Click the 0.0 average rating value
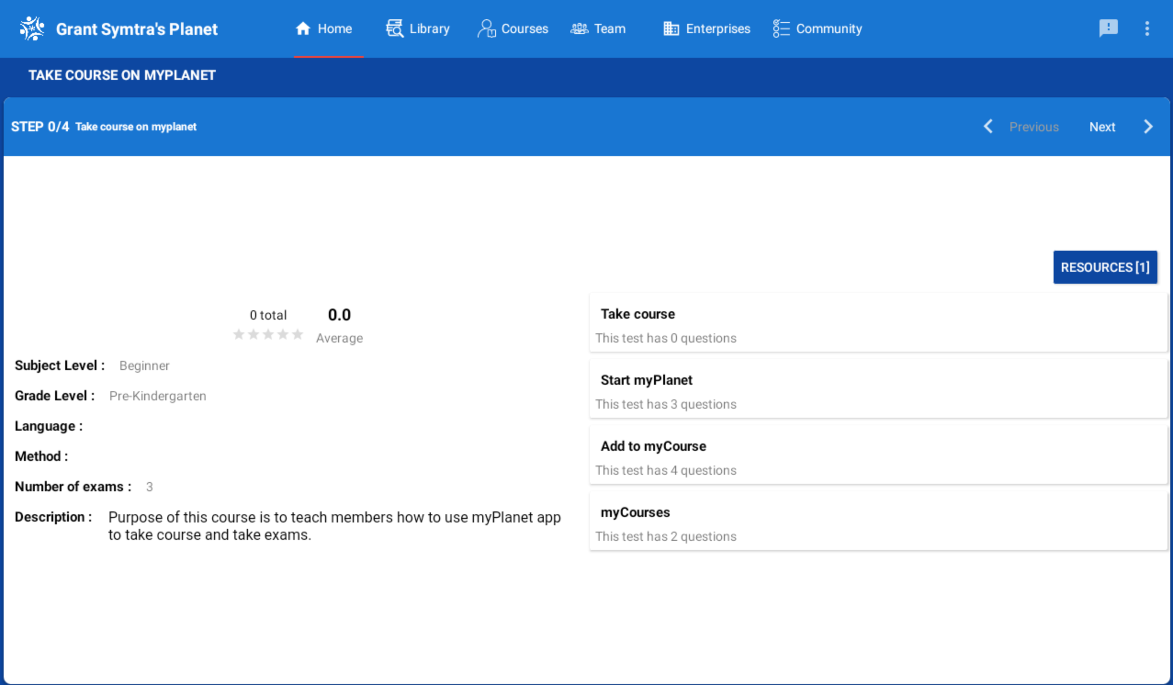The image size is (1173, 685). (x=339, y=314)
